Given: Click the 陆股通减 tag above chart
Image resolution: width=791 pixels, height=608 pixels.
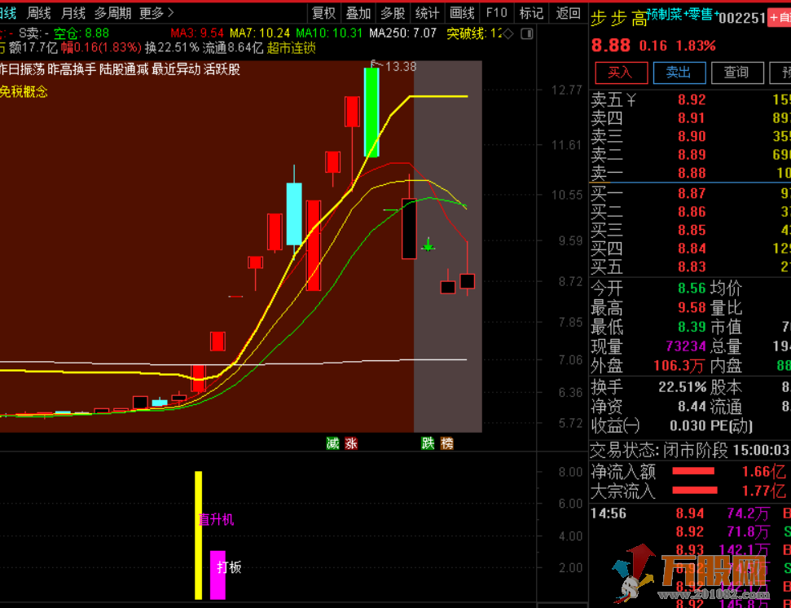Looking at the screenshot, I should coord(124,69).
